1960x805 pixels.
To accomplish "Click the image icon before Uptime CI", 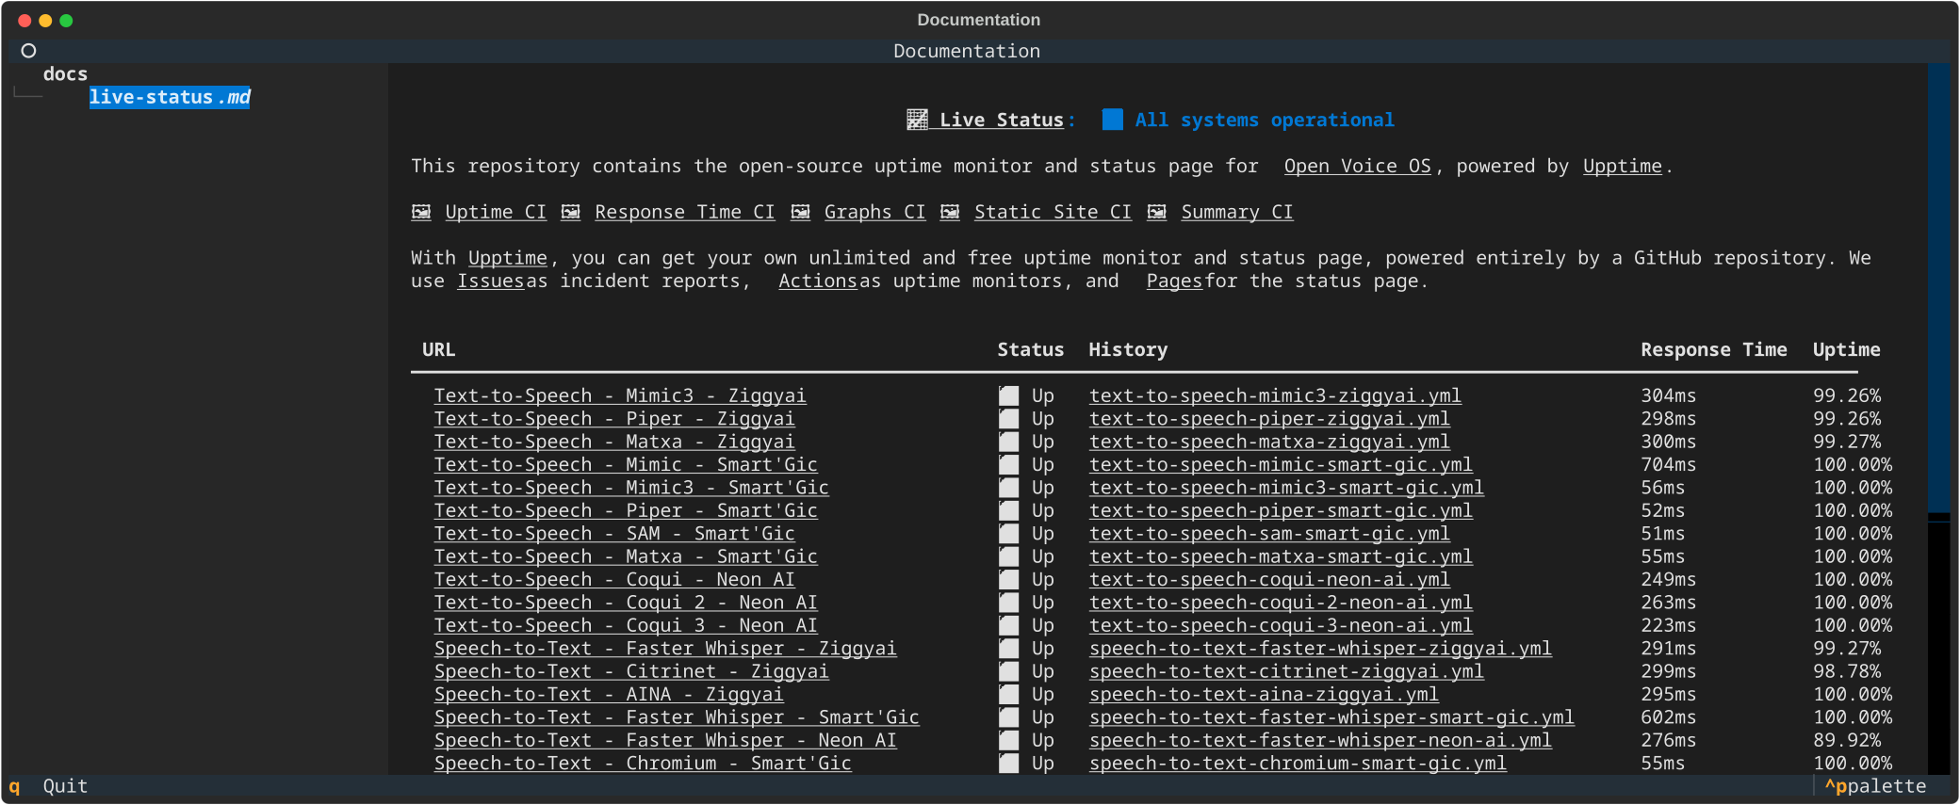I will [x=421, y=212].
